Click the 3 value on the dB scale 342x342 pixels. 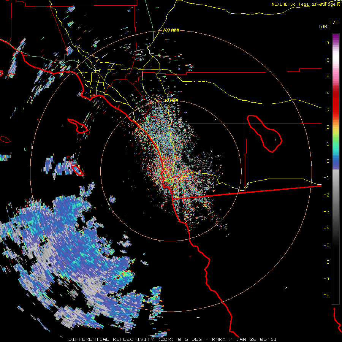tap(328, 110)
